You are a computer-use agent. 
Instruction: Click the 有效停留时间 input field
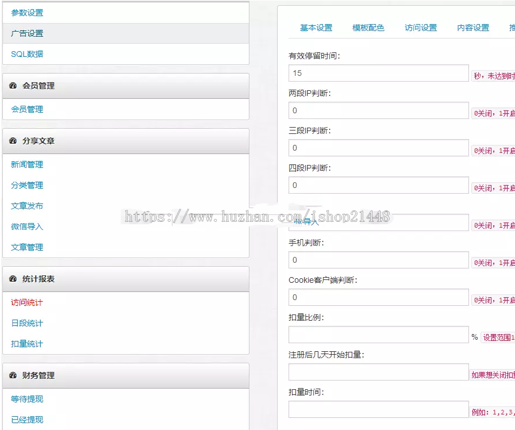tap(377, 73)
